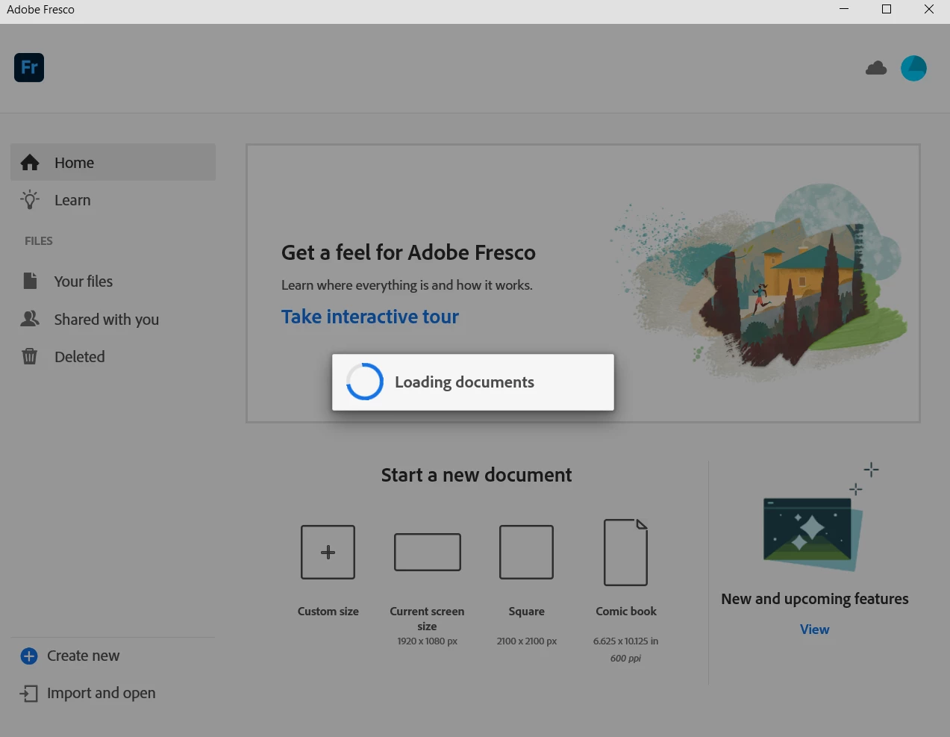The image size is (950, 737).
Task: Click the New and upcoming features heading
Action: pyautogui.click(x=814, y=599)
